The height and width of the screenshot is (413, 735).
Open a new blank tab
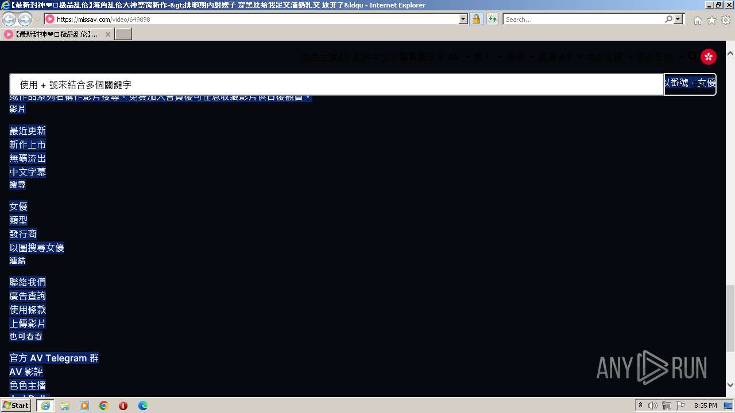tap(123, 34)
